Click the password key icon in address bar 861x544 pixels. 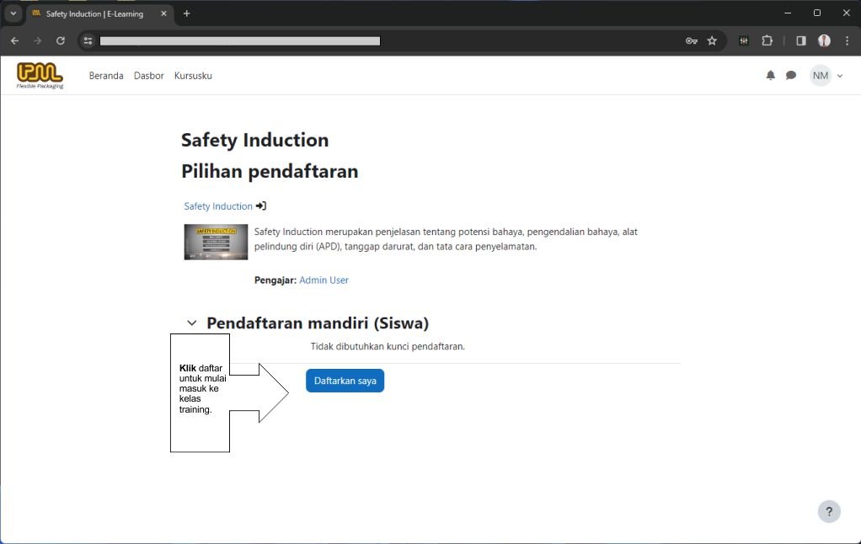pyautogui.click(x=691, y=40)
